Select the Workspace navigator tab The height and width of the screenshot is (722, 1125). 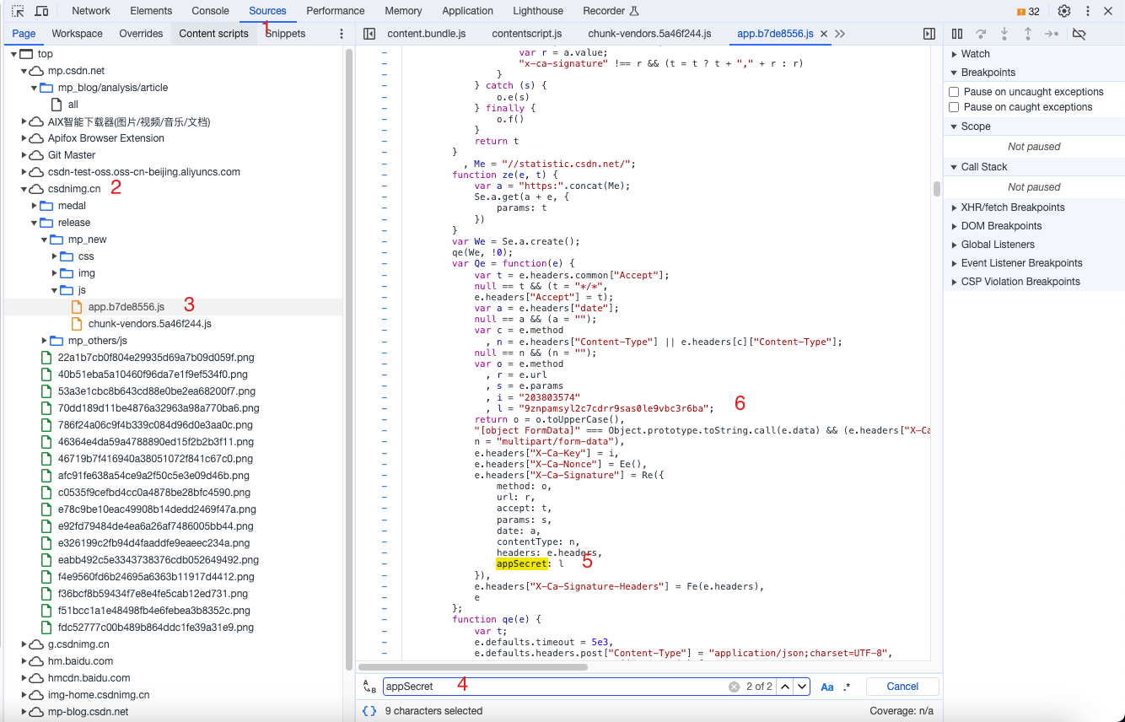click(77, 34)
